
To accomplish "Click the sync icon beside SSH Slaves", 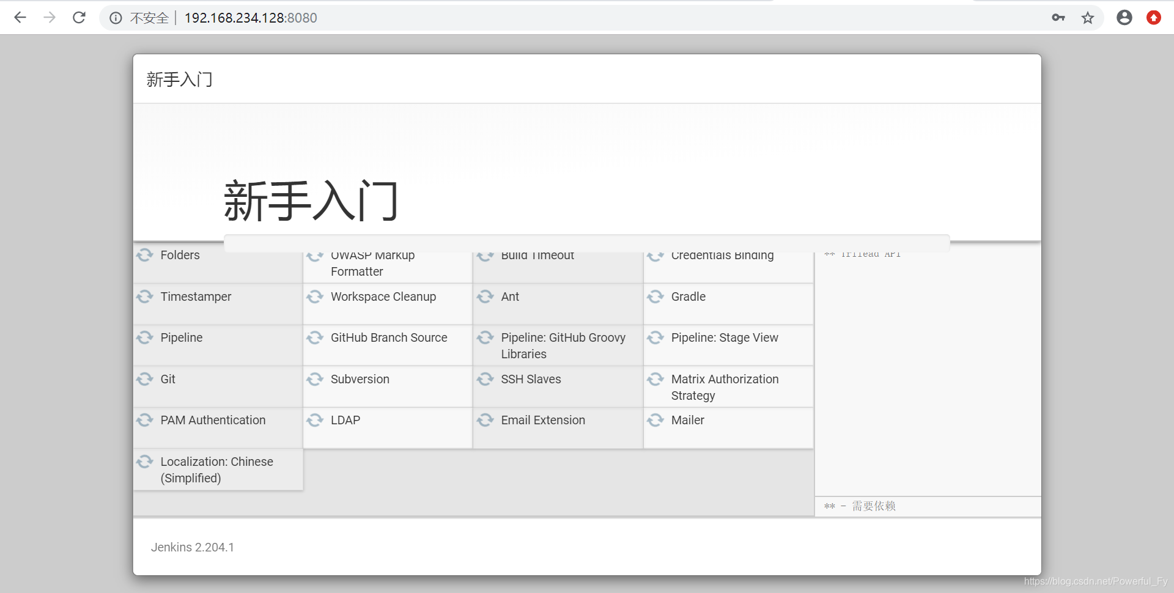I will click(x=485, y=379).
